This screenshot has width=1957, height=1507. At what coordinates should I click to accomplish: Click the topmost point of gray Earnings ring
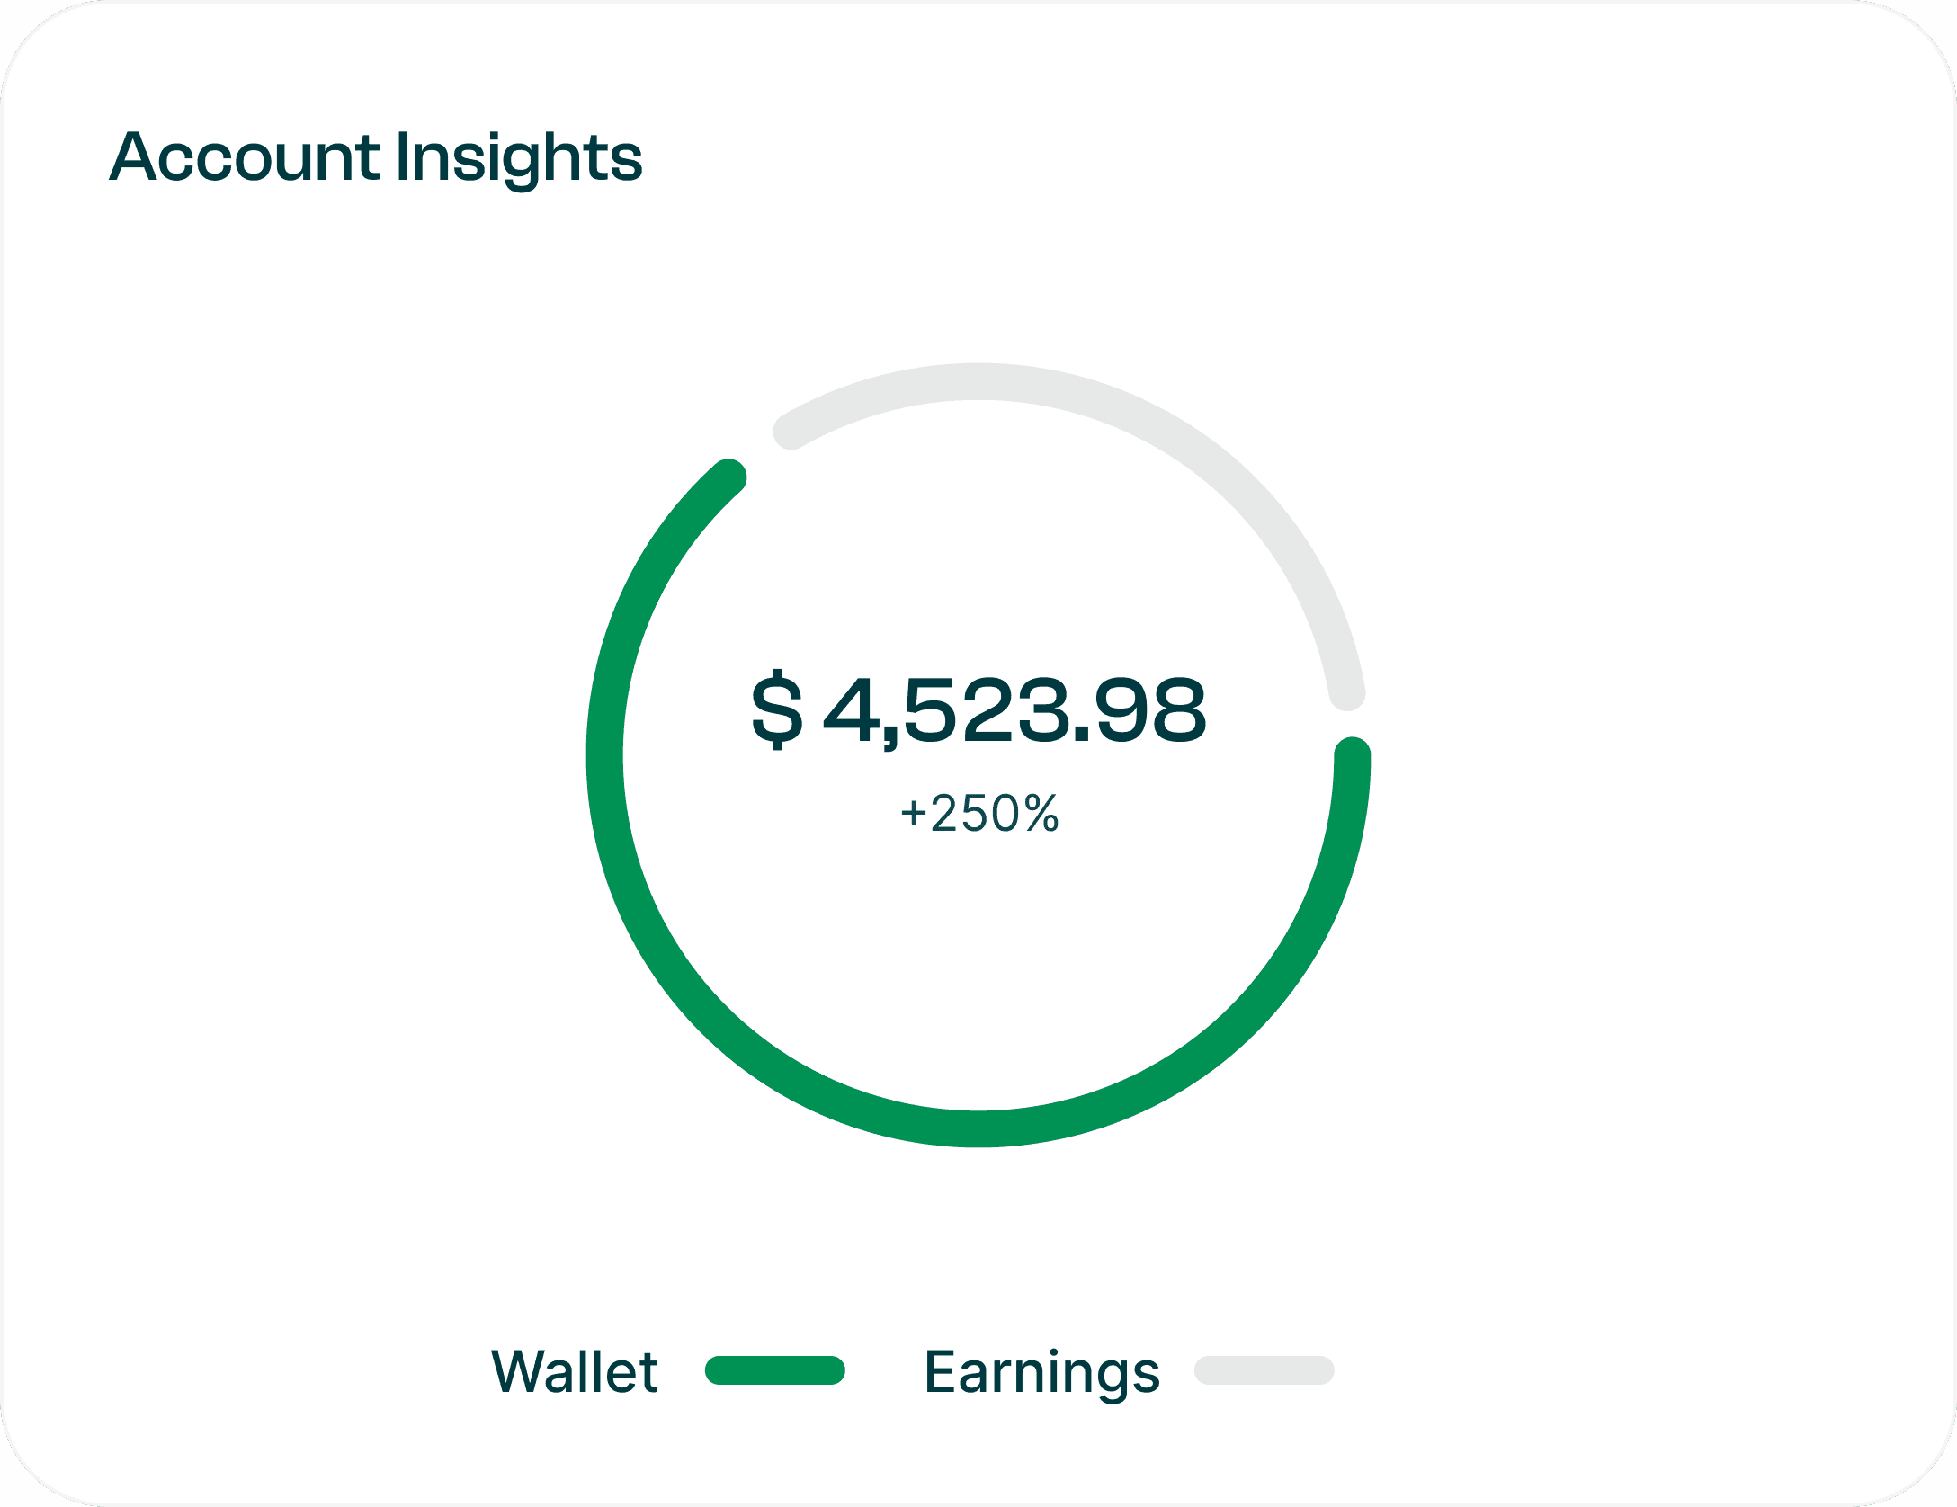(x=978, y=381)
